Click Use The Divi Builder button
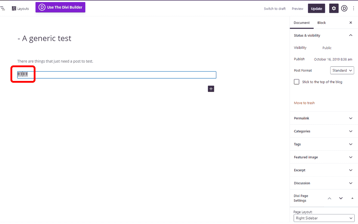Viewport: 358px width, 224px height. (x=60, y=7)
